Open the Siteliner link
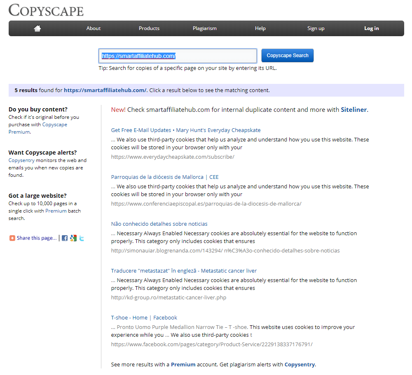Screen dimensions: 412x375 pos(353,110)
